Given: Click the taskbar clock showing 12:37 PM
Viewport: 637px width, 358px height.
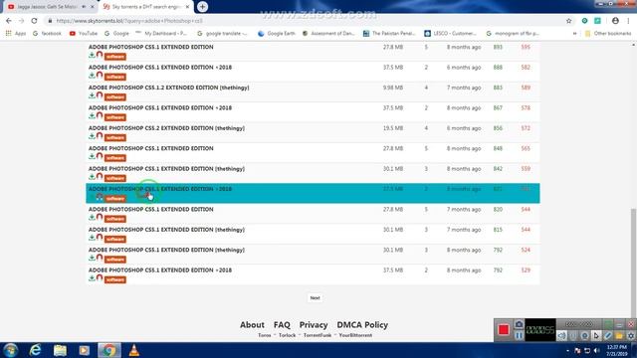Looking at the screenshot, I should (x=617, y=351).
